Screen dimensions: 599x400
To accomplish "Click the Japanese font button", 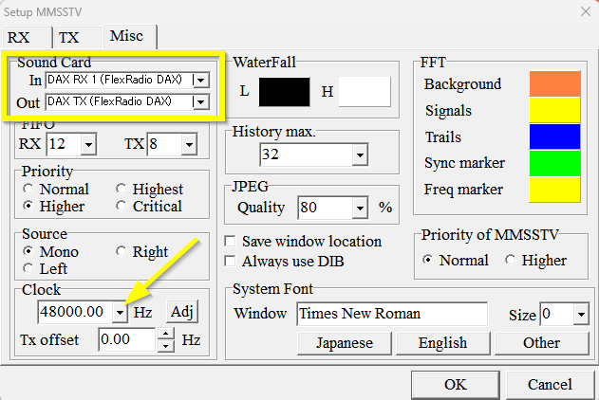I will click(344, 342).
